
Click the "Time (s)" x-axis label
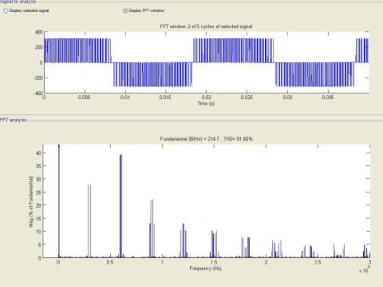(206, 102)
